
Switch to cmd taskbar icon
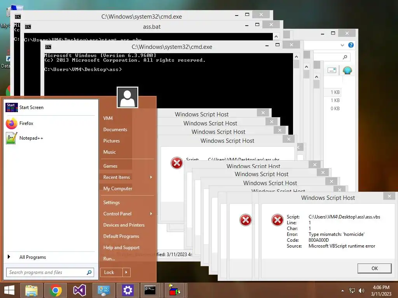click(x=150, y=290)
